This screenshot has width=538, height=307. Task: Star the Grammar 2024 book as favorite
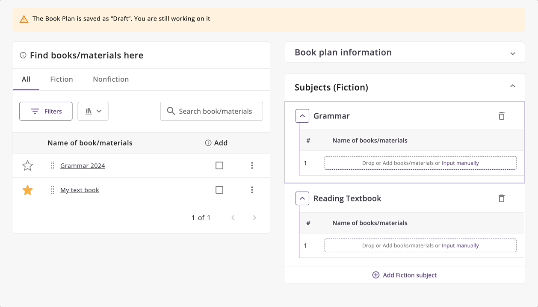tap(27, 165)
